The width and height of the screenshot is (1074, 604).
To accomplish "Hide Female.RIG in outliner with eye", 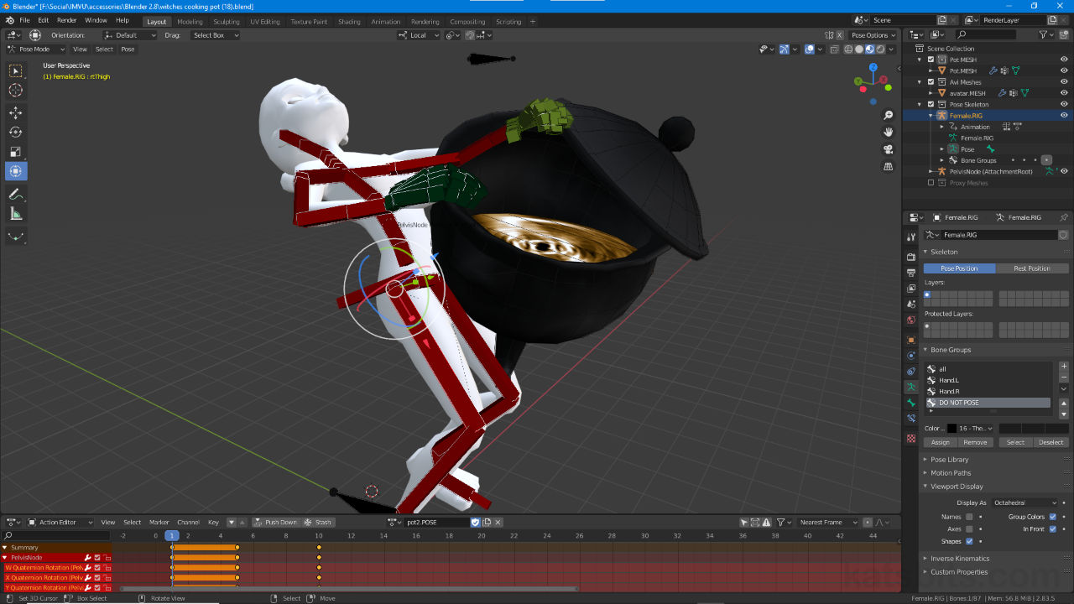I will [x=1064, y=115].
